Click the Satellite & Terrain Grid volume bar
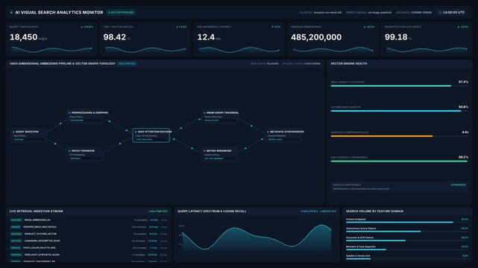478x268 pixels. 407,259
